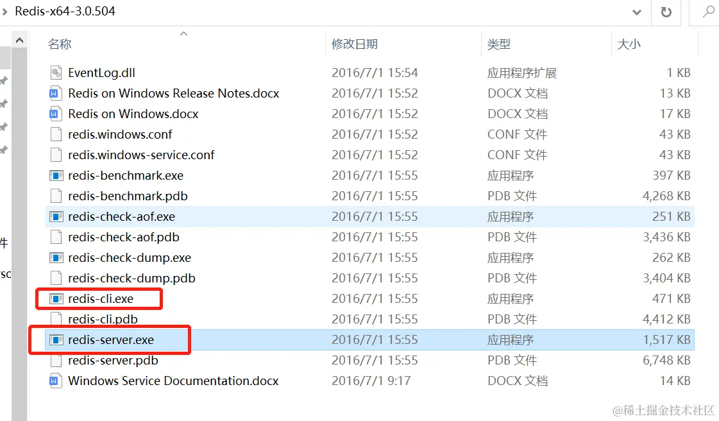719x421 pixels.
Task: Open the search magnifier in the top-right corner
Action: [707, 12]
